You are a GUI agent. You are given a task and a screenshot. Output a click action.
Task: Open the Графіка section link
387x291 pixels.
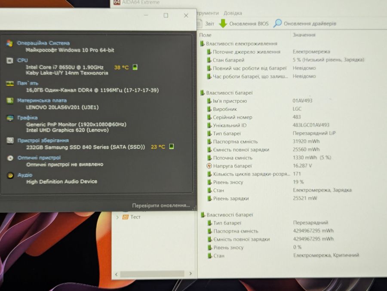(x=27, y=117)
